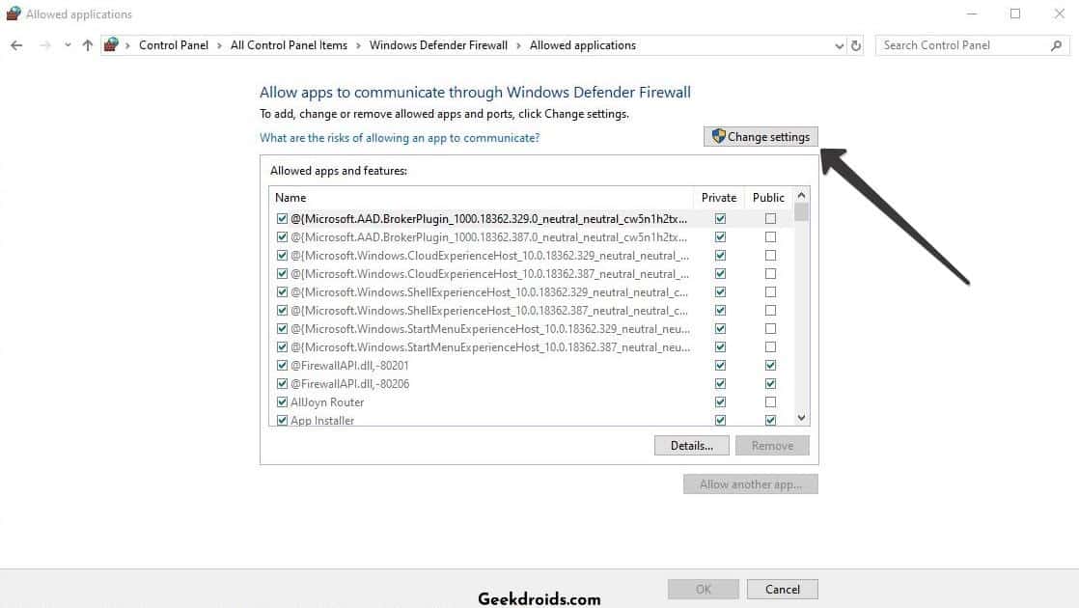Click the scrollbar thumb in apps list

click(801, 212)
